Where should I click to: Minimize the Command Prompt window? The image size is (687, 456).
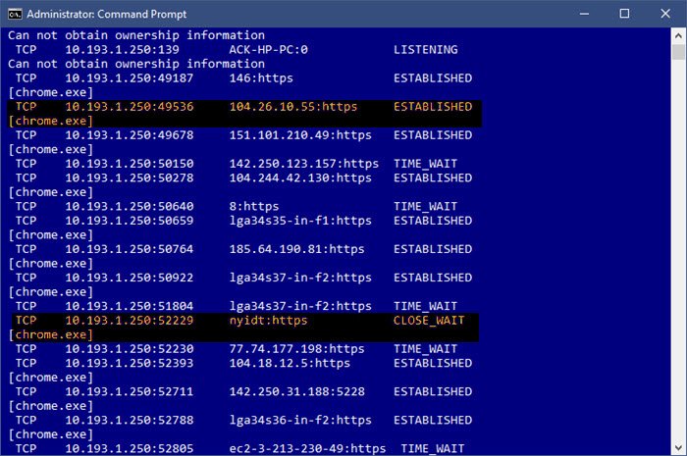click(x=584, y=14)
